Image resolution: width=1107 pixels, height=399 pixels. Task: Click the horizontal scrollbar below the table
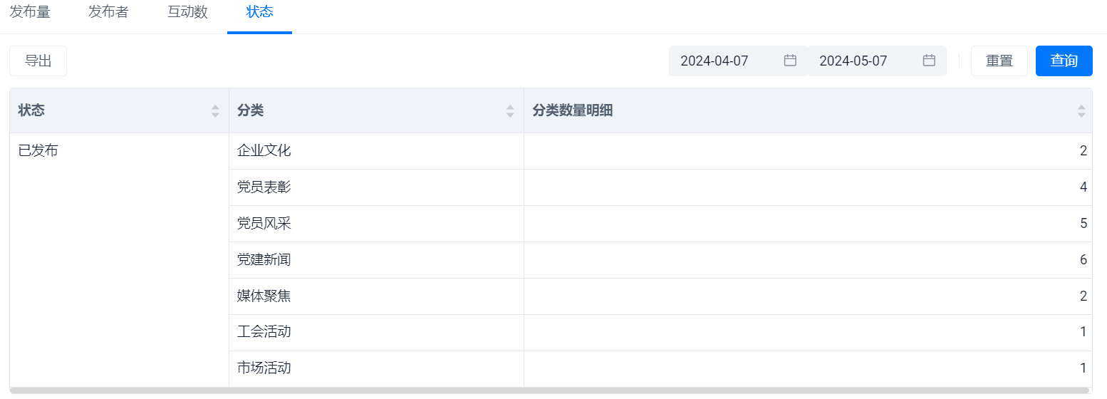click(x=551, y=390)
